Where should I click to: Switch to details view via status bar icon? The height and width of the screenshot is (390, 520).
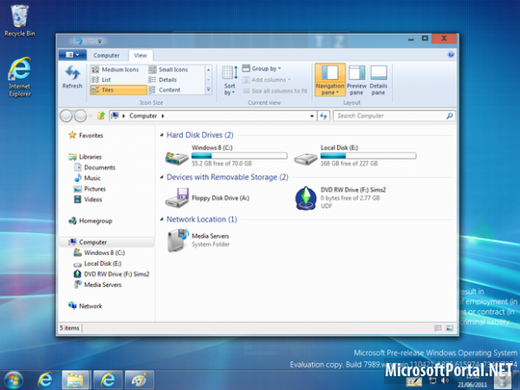click(x=438, y=328)
